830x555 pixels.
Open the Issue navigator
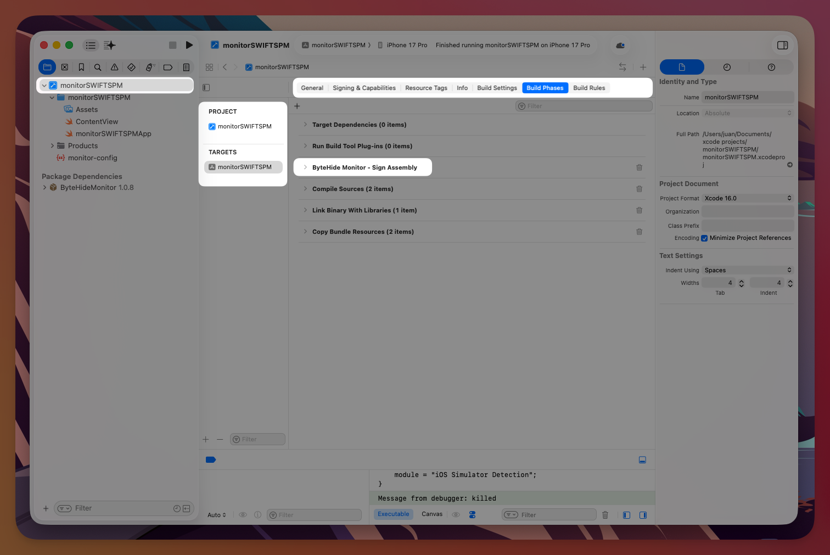click(114, 67)
